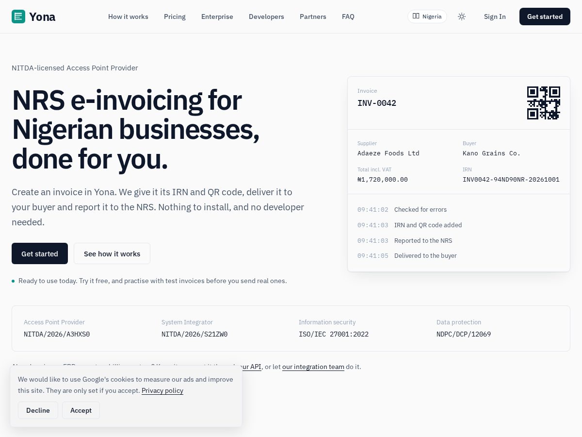This screenshot has height=437, width=582.
Task: Open the Partners nav link
Action: tap(313, 17)
